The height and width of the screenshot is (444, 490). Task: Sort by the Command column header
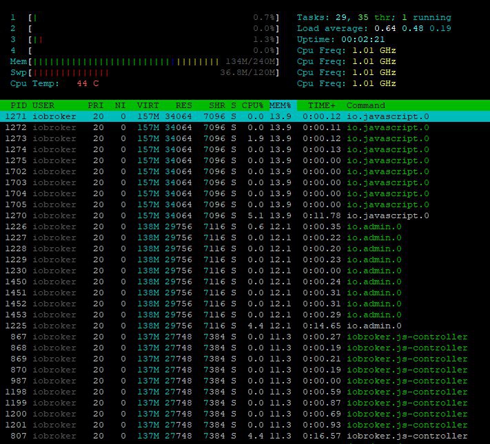pos(366,105)
